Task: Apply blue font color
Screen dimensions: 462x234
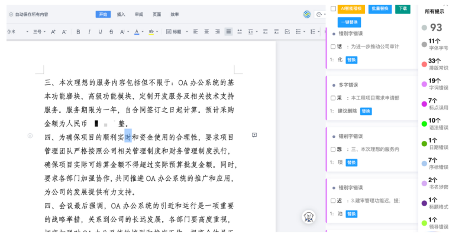Action: [137, 32]
